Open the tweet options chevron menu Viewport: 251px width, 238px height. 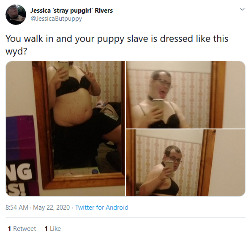pos(243,9)
